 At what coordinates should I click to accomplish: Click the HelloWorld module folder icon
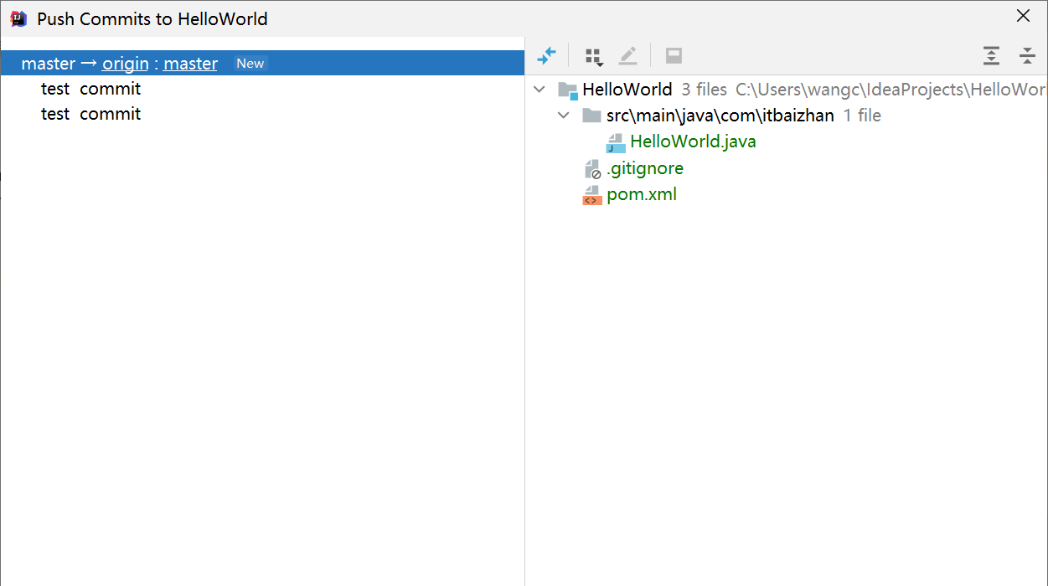click(568, 90)
